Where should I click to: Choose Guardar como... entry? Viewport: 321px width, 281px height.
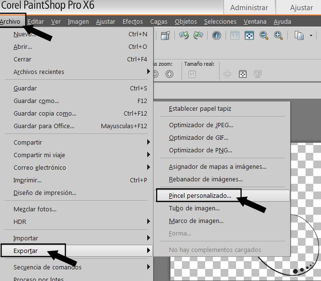pos(77,101)
